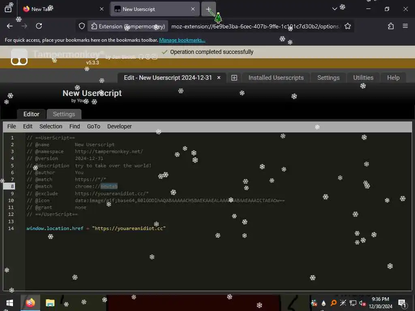
Task: Click the '@grant none' line
Action: pyautogui.click(x=56, y=207)
